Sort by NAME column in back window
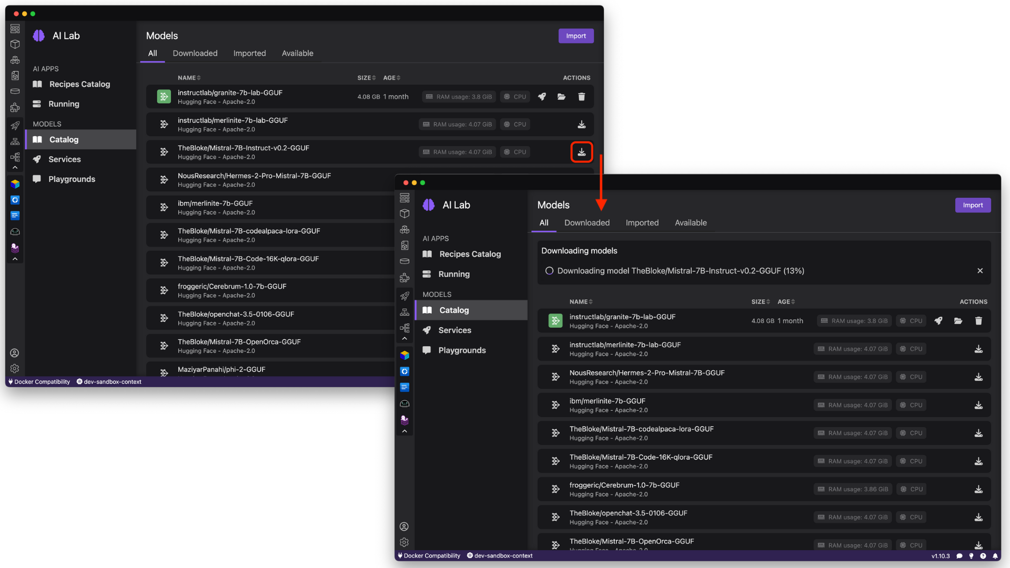The height and width of the screenshot is (568, 1010). [189, 78]
